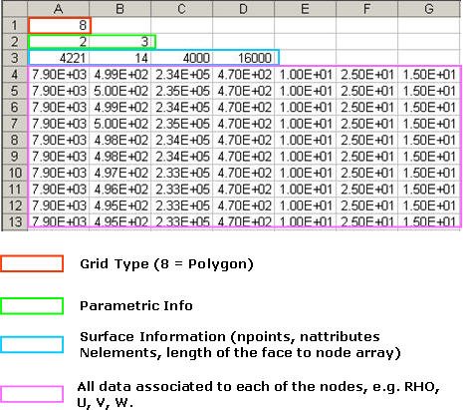Select cell C3 with value 4000
The image size is (463, 410).
pos(182,58)
